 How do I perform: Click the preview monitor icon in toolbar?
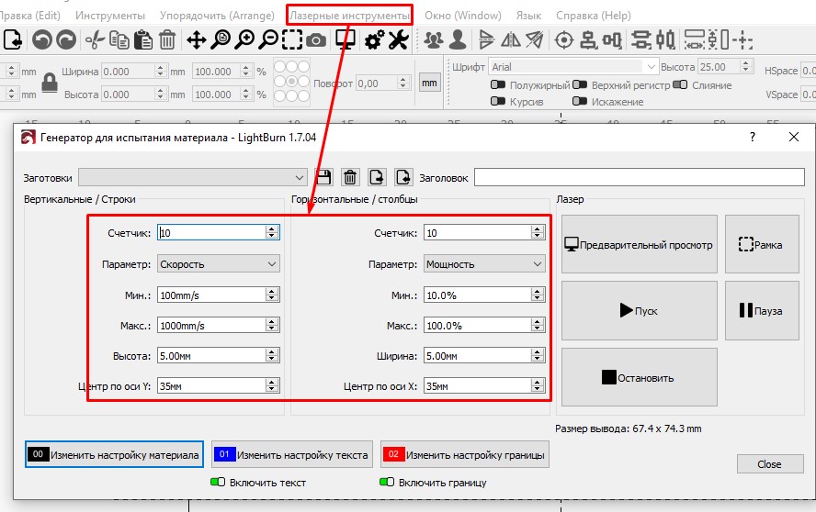[346, 39]
